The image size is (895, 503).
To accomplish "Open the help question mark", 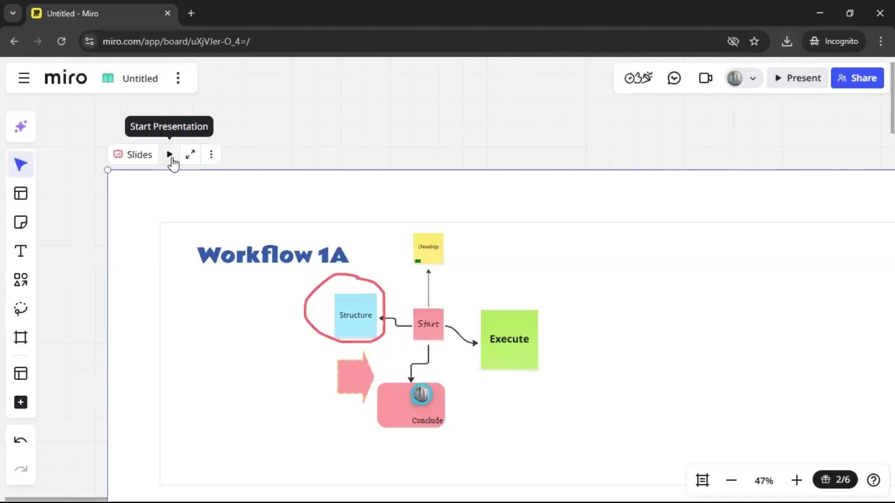I will (x=874, y=480).
